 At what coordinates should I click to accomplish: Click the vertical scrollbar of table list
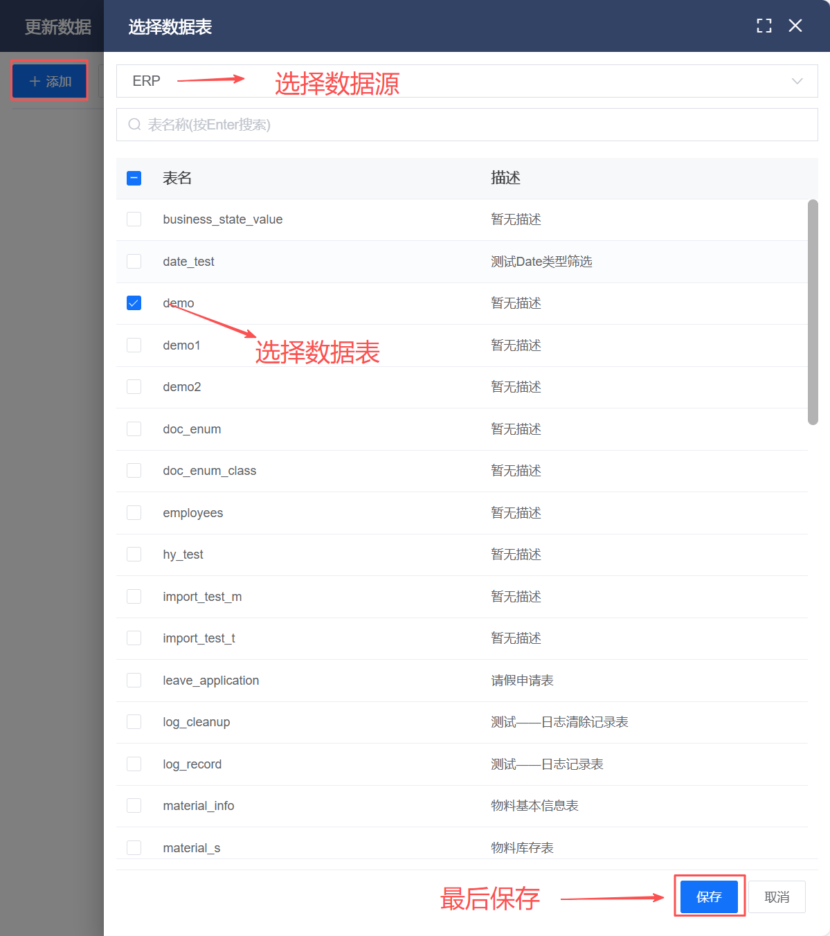[x=813, y=312]
